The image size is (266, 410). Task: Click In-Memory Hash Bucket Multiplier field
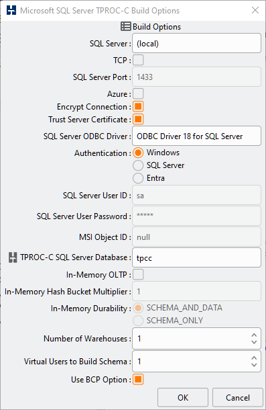[196, 291]
